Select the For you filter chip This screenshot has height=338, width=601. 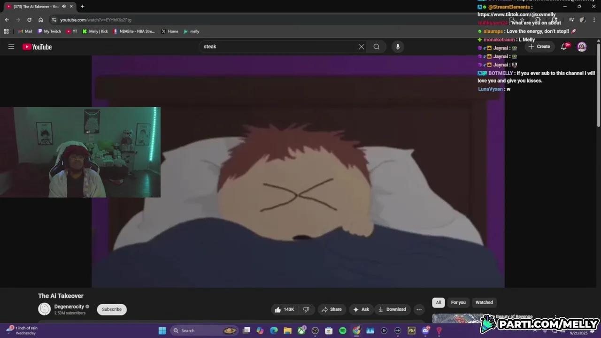(x=458, y=302)
